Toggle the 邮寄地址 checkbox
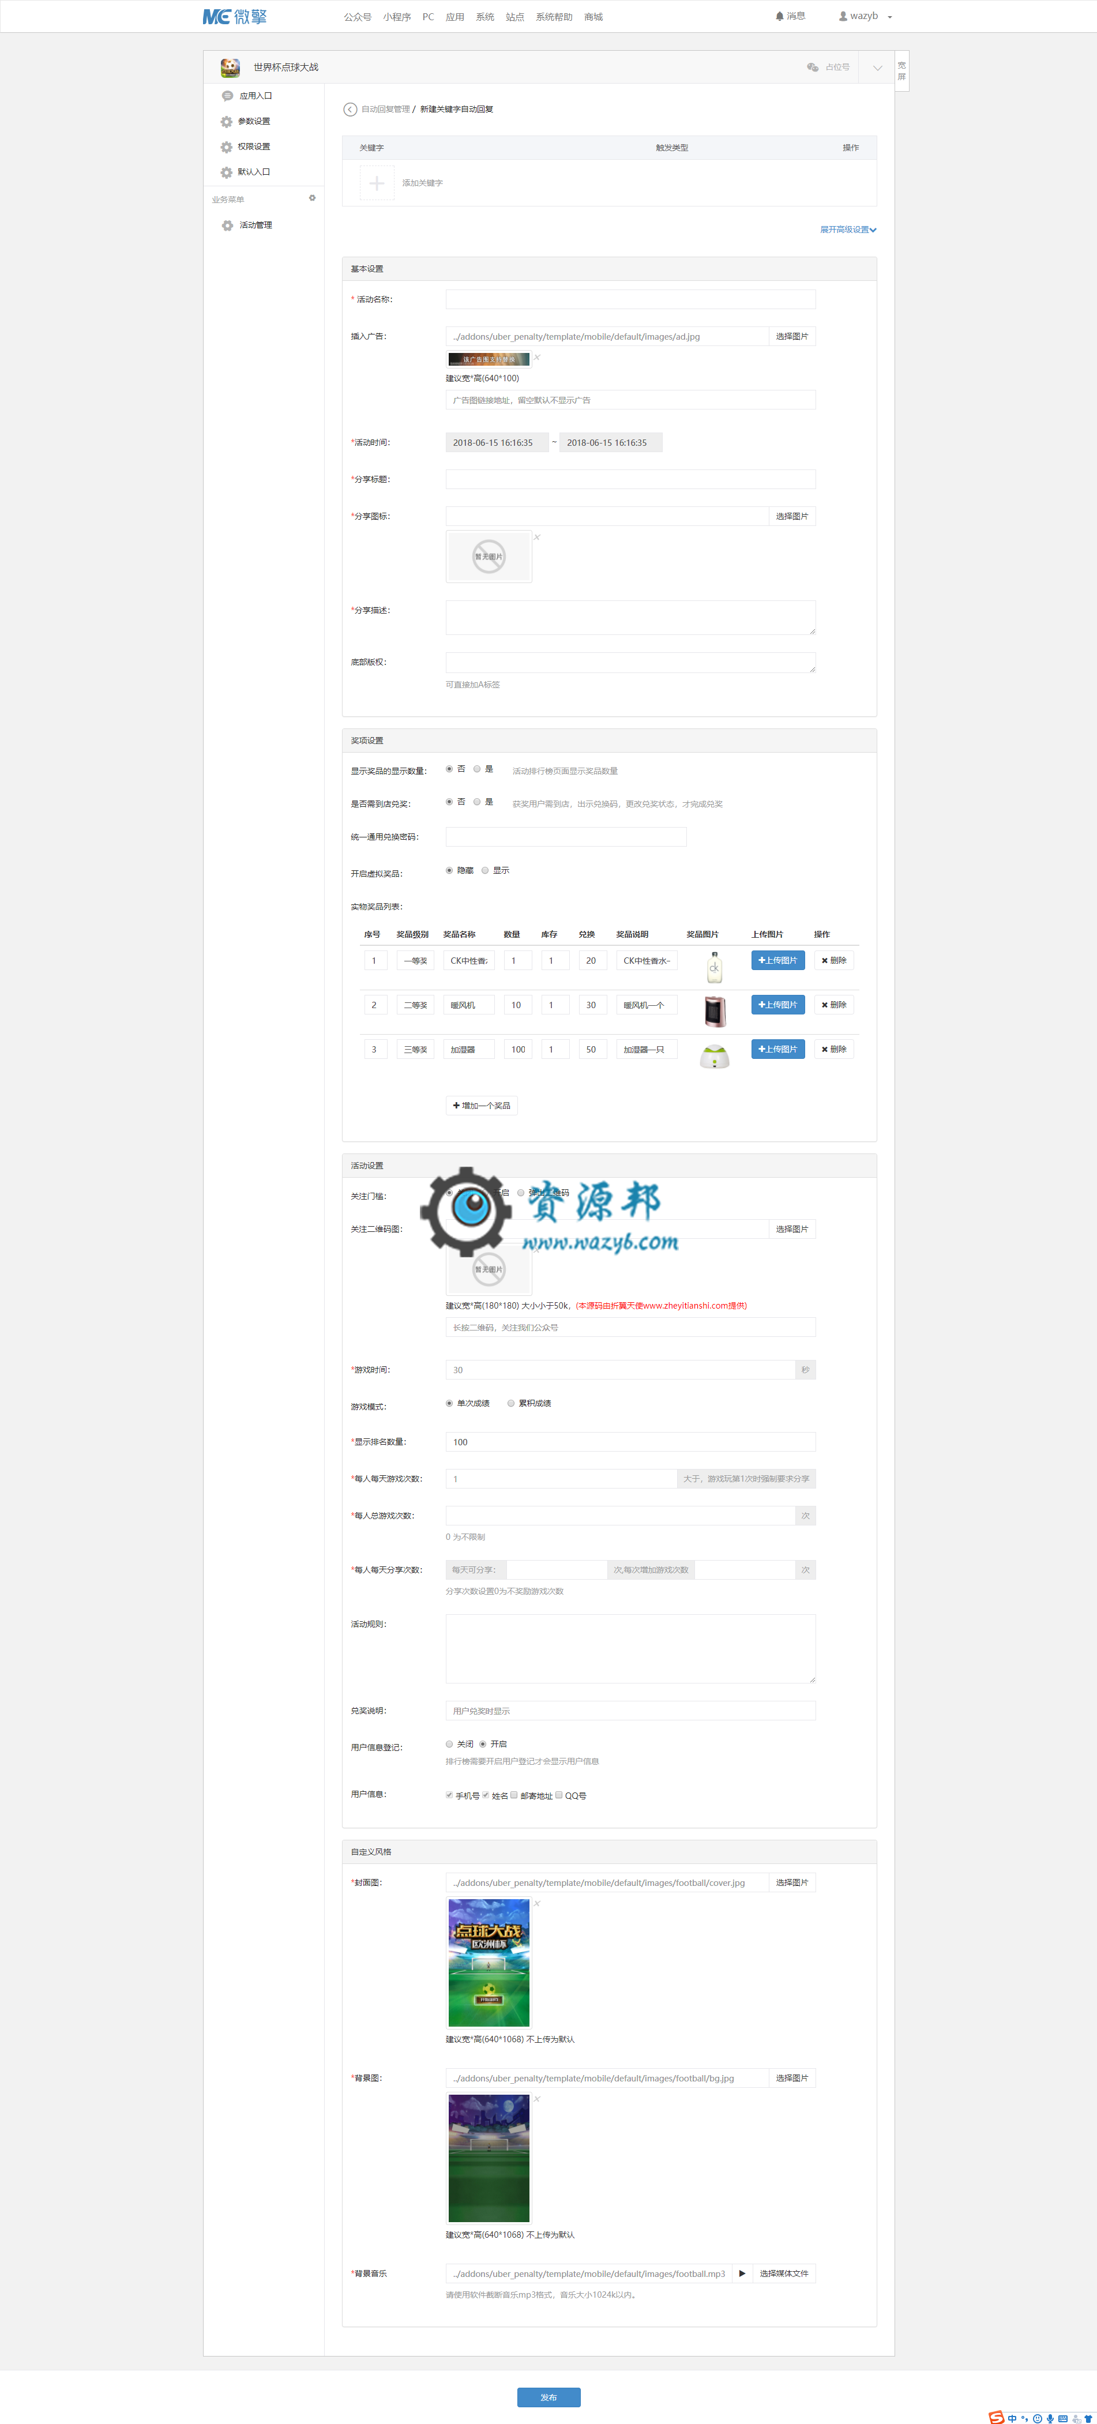1097x2424 pixels. point(514,1794)
